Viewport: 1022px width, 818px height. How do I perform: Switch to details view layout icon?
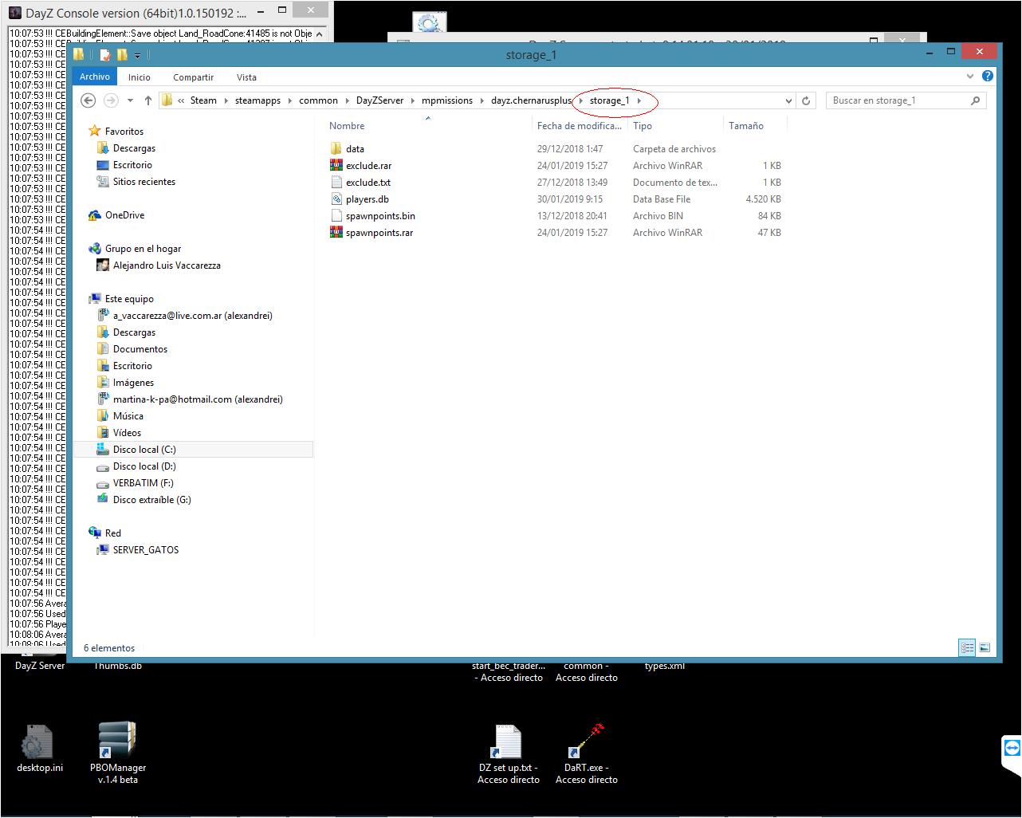[967, 648]
